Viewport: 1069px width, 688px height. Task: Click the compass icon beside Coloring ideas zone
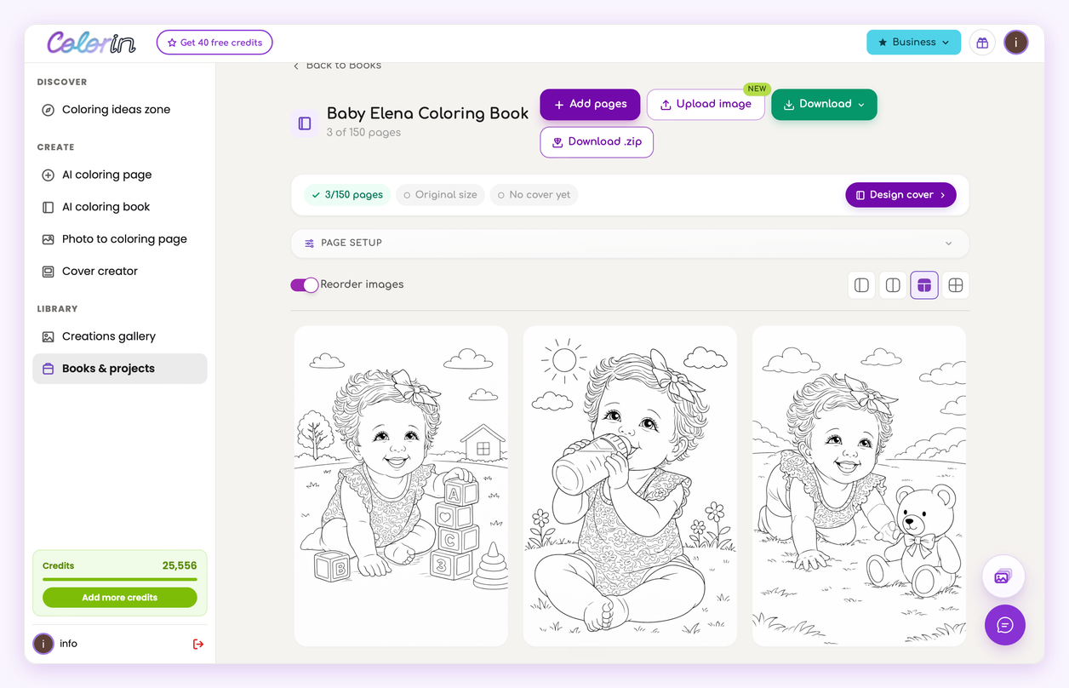pos(49,110)
